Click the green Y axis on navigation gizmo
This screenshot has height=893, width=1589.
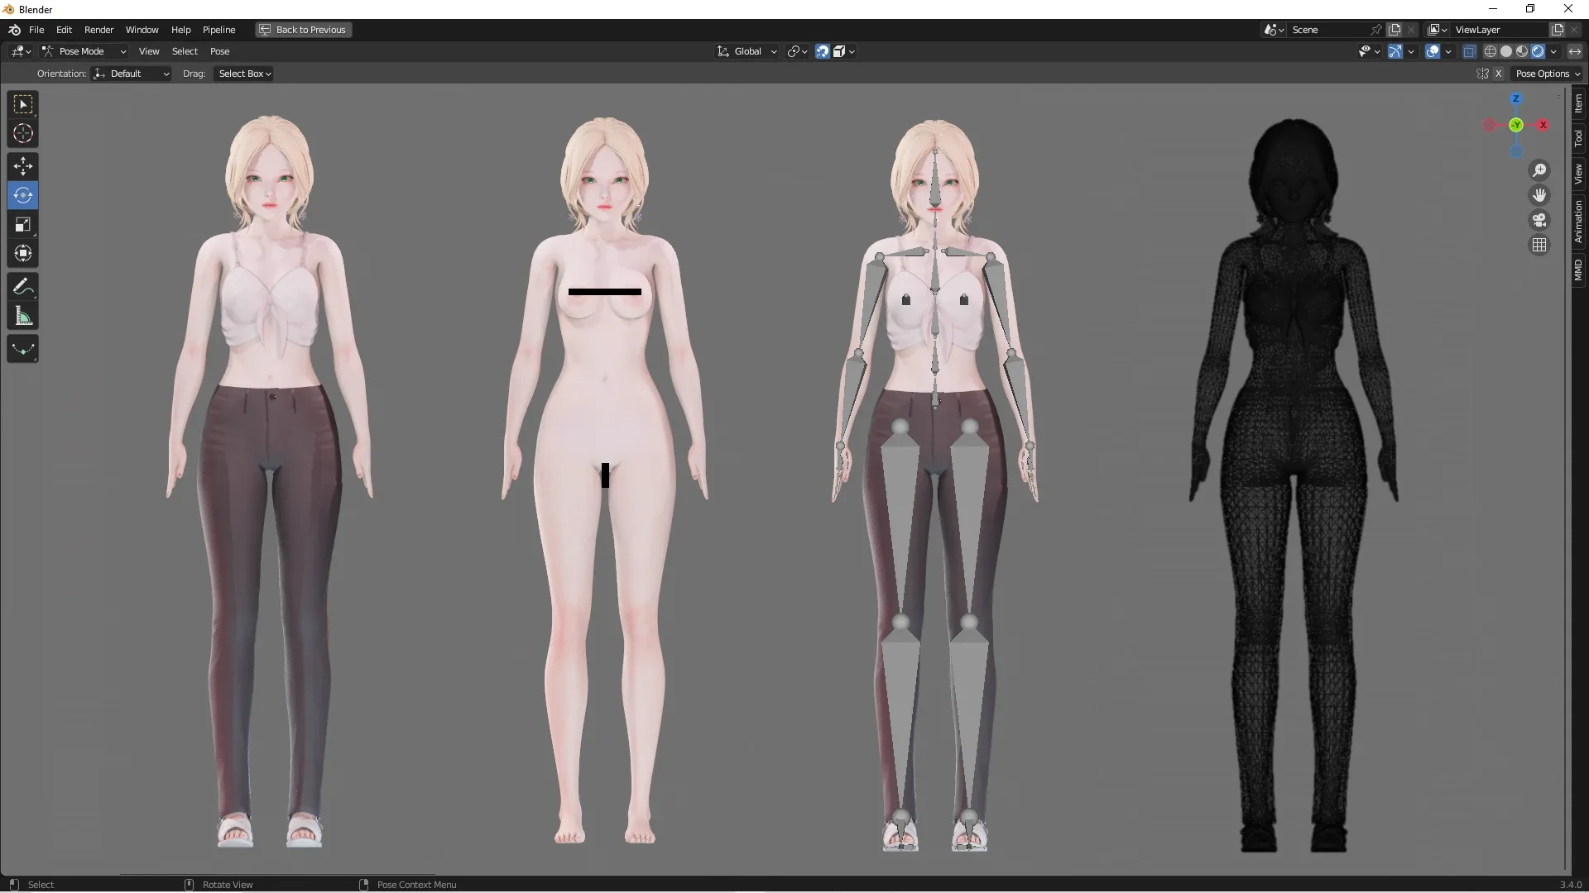point(1515,126)
